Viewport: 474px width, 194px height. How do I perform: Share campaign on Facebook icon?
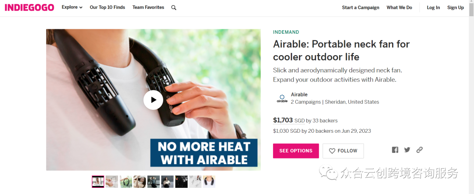pos(395,150)
